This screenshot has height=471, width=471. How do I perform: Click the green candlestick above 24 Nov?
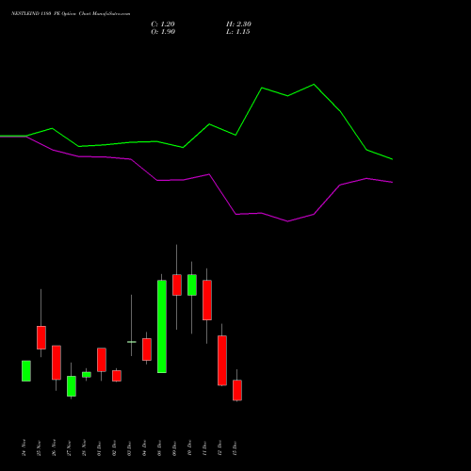(26, 371)
